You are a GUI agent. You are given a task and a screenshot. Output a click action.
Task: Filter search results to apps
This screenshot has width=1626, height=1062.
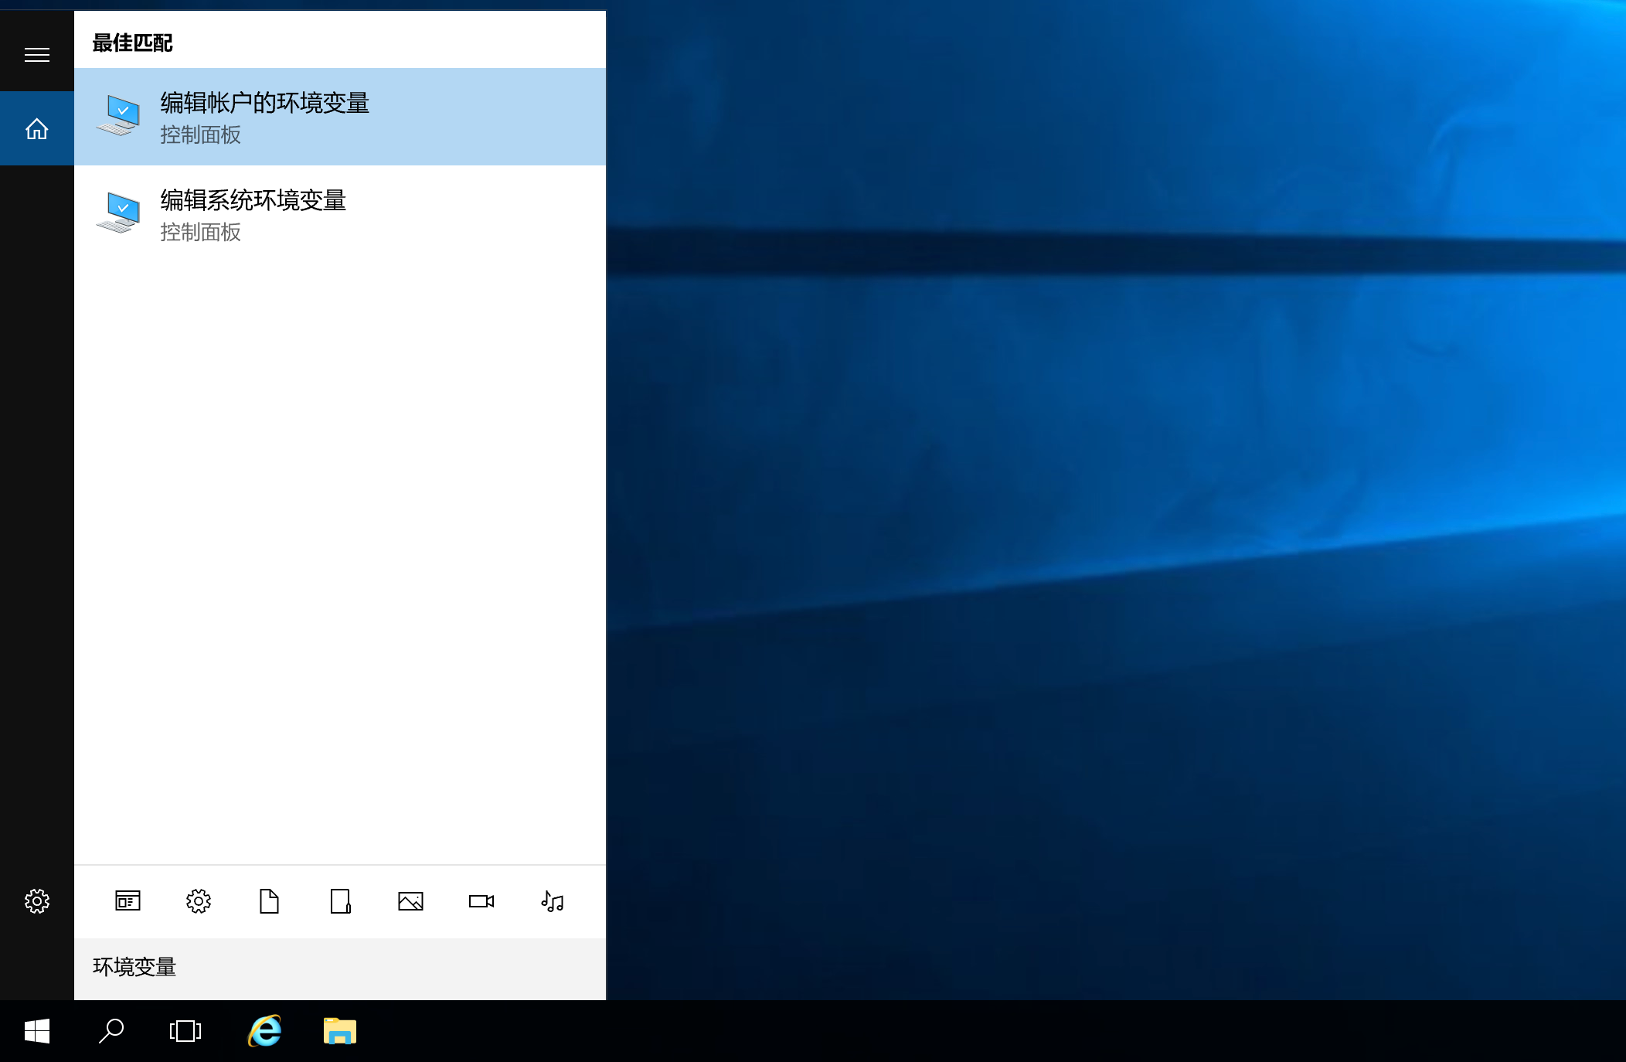click(x=339, y=901)
